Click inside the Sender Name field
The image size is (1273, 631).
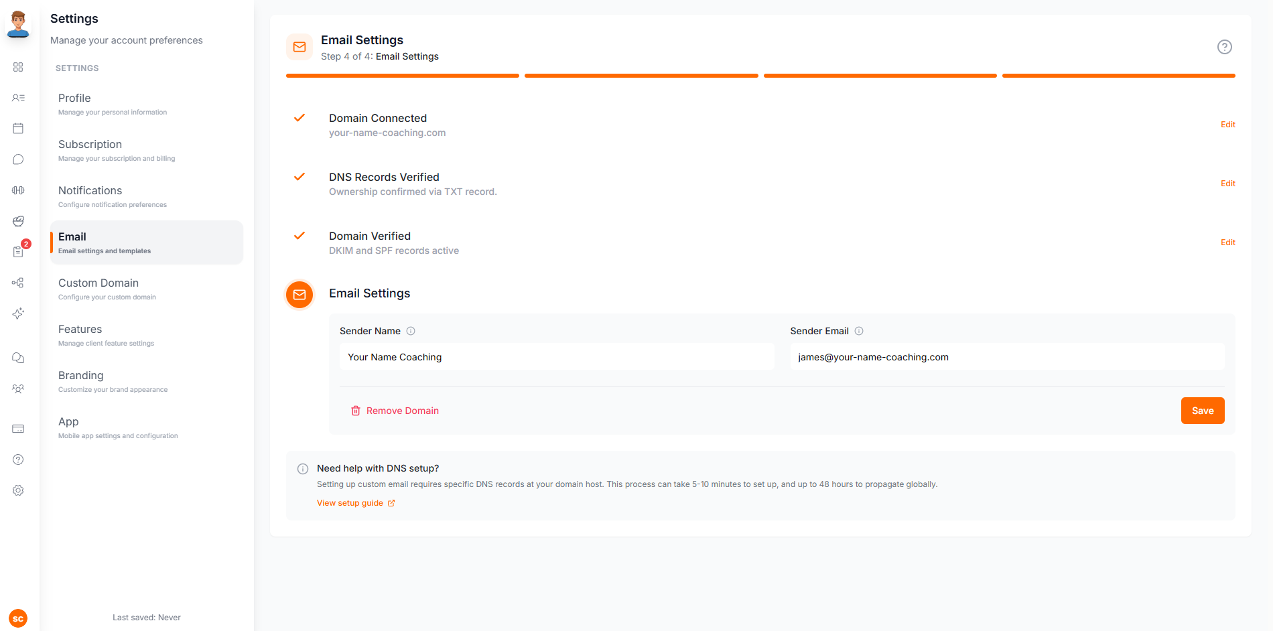pyautogui.click(x=556, y=356)
